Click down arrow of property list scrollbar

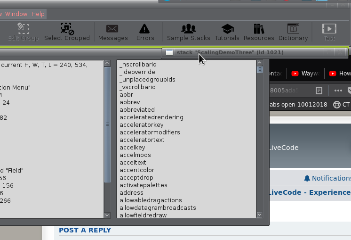coord(260,215)
